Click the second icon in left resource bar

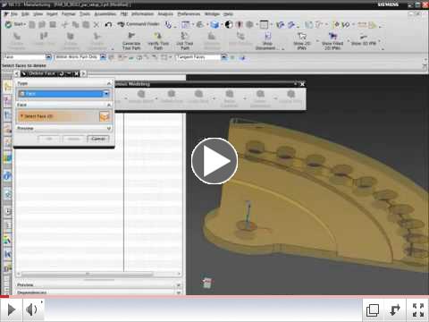pyautogui.click(x=7, y=101)
